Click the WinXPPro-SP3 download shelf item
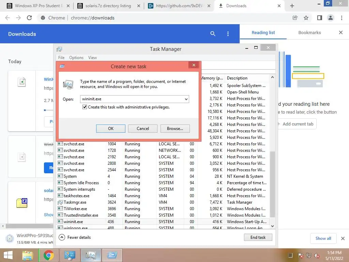The image size is (349, 262). coord(29,238)
